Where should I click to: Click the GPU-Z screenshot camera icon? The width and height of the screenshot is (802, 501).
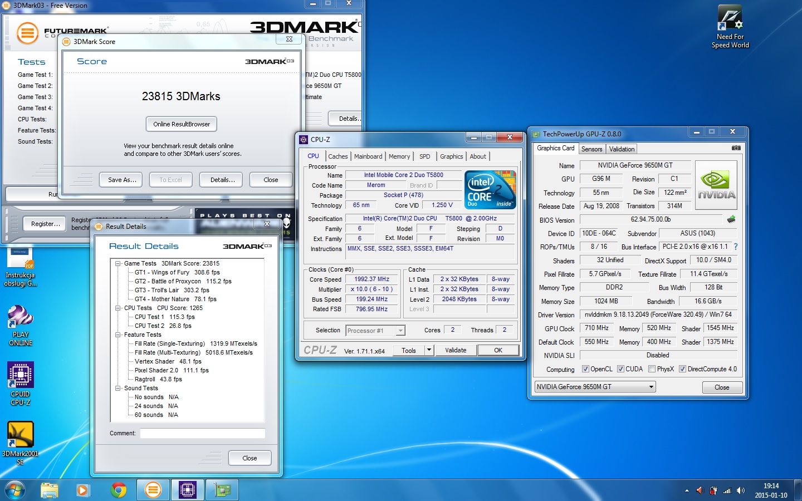click(736, 148)
